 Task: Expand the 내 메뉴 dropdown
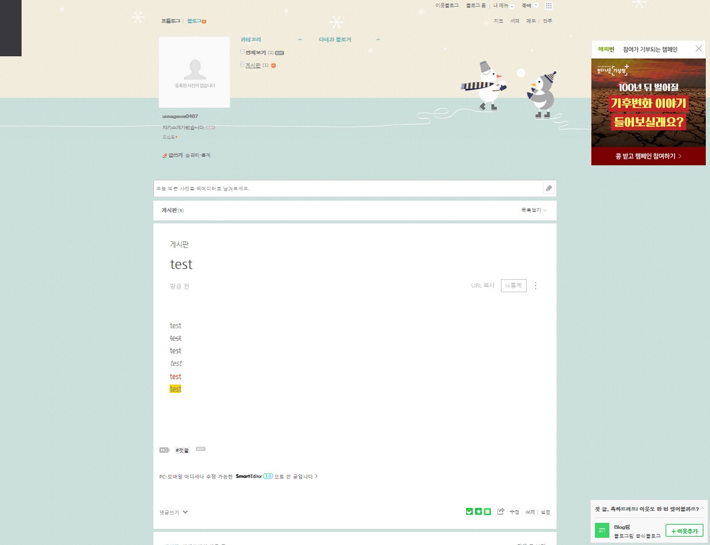pos(503,5)
